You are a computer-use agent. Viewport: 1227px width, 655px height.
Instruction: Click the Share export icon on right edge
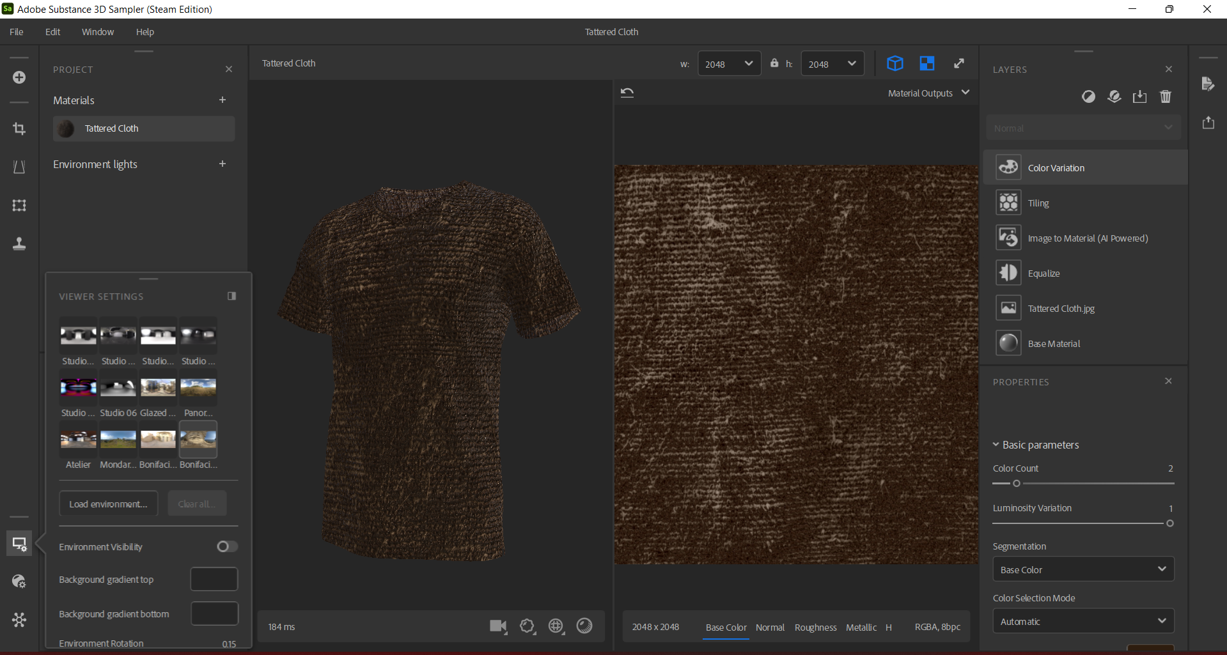tap(1208, 122)
